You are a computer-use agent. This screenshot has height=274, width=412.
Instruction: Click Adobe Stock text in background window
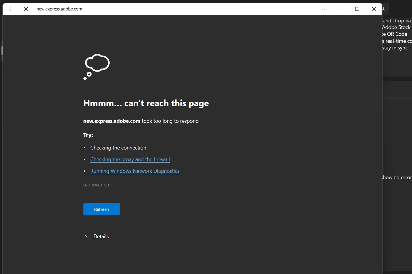click(396, 27)
